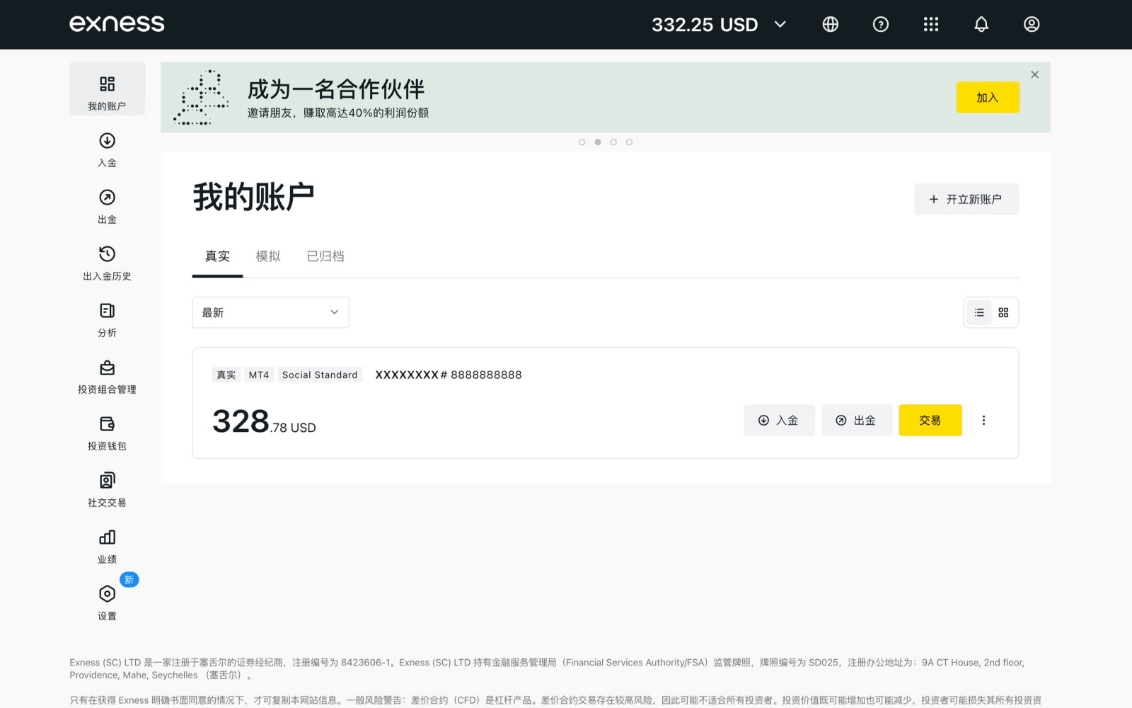Switch to the 已归档 archived tab
The height and width of the screenshot is (708, 1132).
(325, 256)
